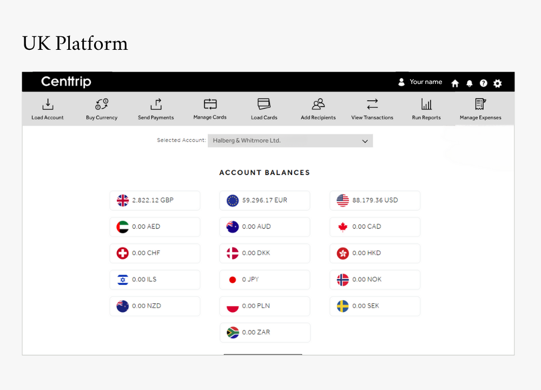Viewport: 541px width, 390px height.
Task: Click the Your name profile link
Action: coord(426,82)
